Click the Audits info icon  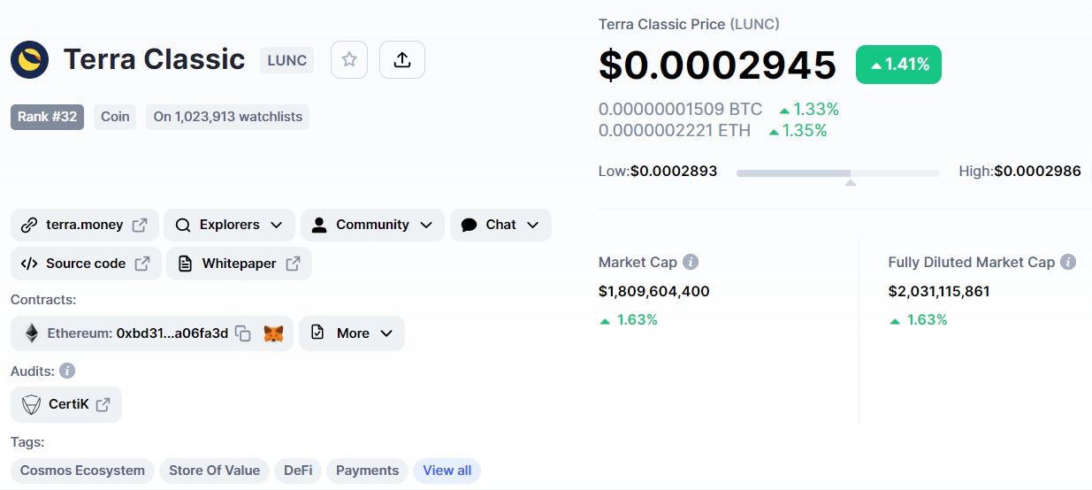[x=67, y=371]
